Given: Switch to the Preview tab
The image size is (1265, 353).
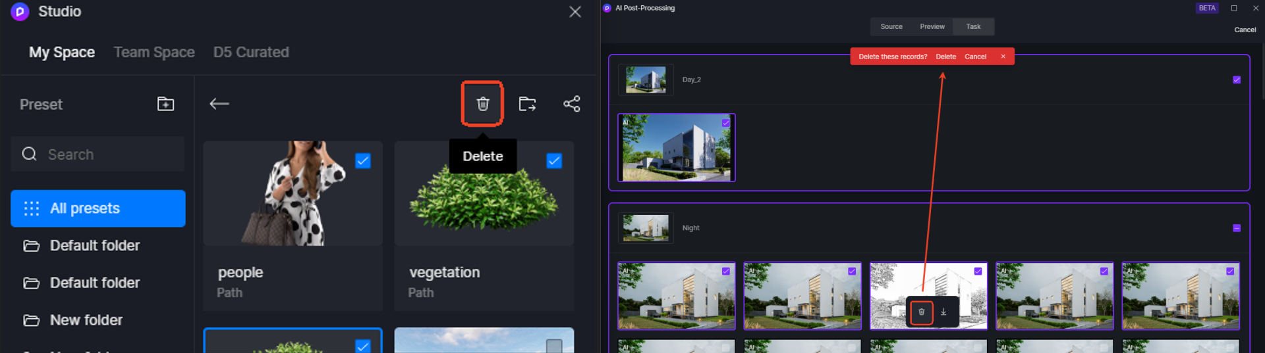Looking at the screenshot, I should (x=932, y=26).
